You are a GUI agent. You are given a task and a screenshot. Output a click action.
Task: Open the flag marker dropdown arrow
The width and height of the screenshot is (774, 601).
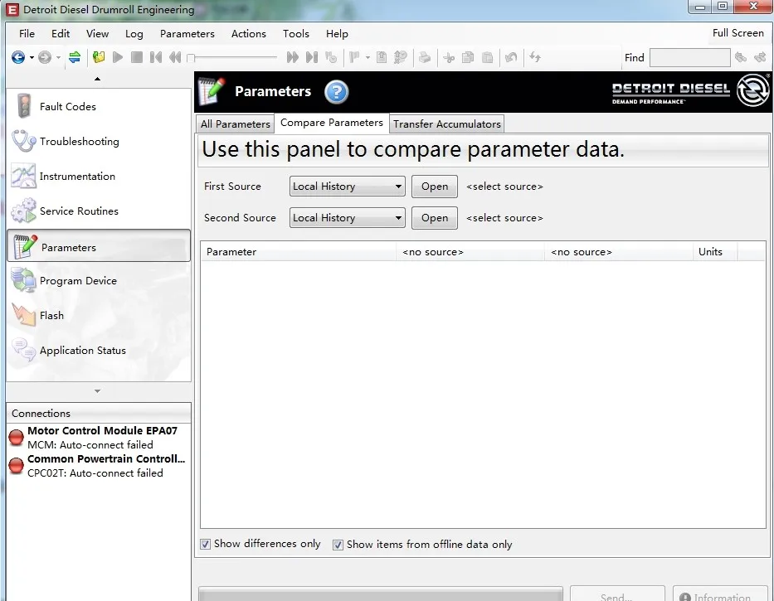click(x=368, y=58)
